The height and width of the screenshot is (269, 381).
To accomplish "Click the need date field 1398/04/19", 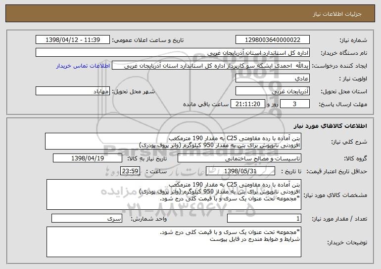I will (88, 158).
